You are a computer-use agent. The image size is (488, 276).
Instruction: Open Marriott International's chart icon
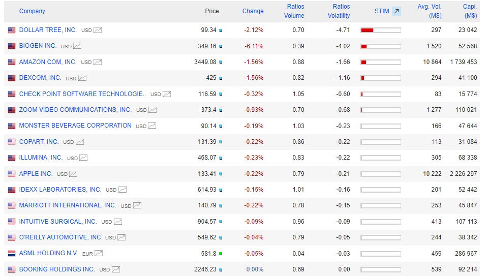point(137,206)
